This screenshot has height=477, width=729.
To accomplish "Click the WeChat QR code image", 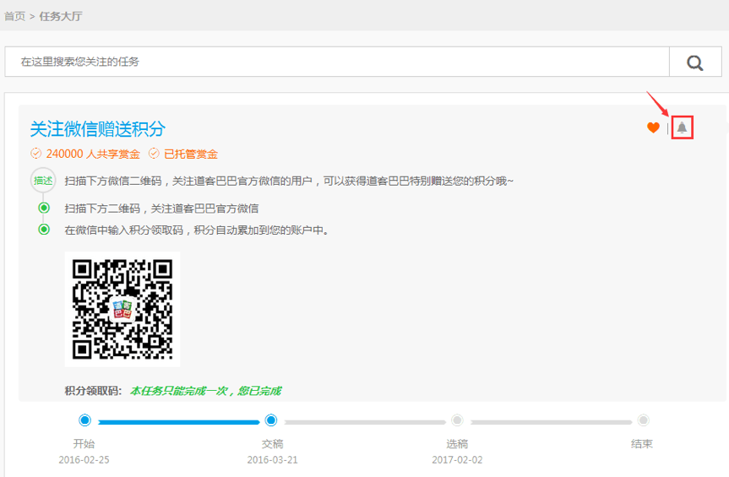I will point(122,309).
